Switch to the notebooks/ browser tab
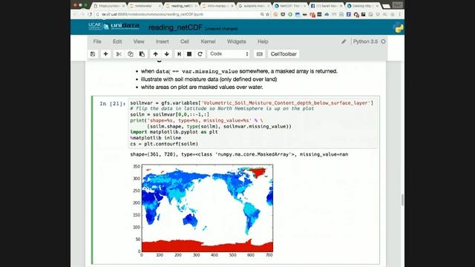475x267 pixels. click(x=145, y=6)
